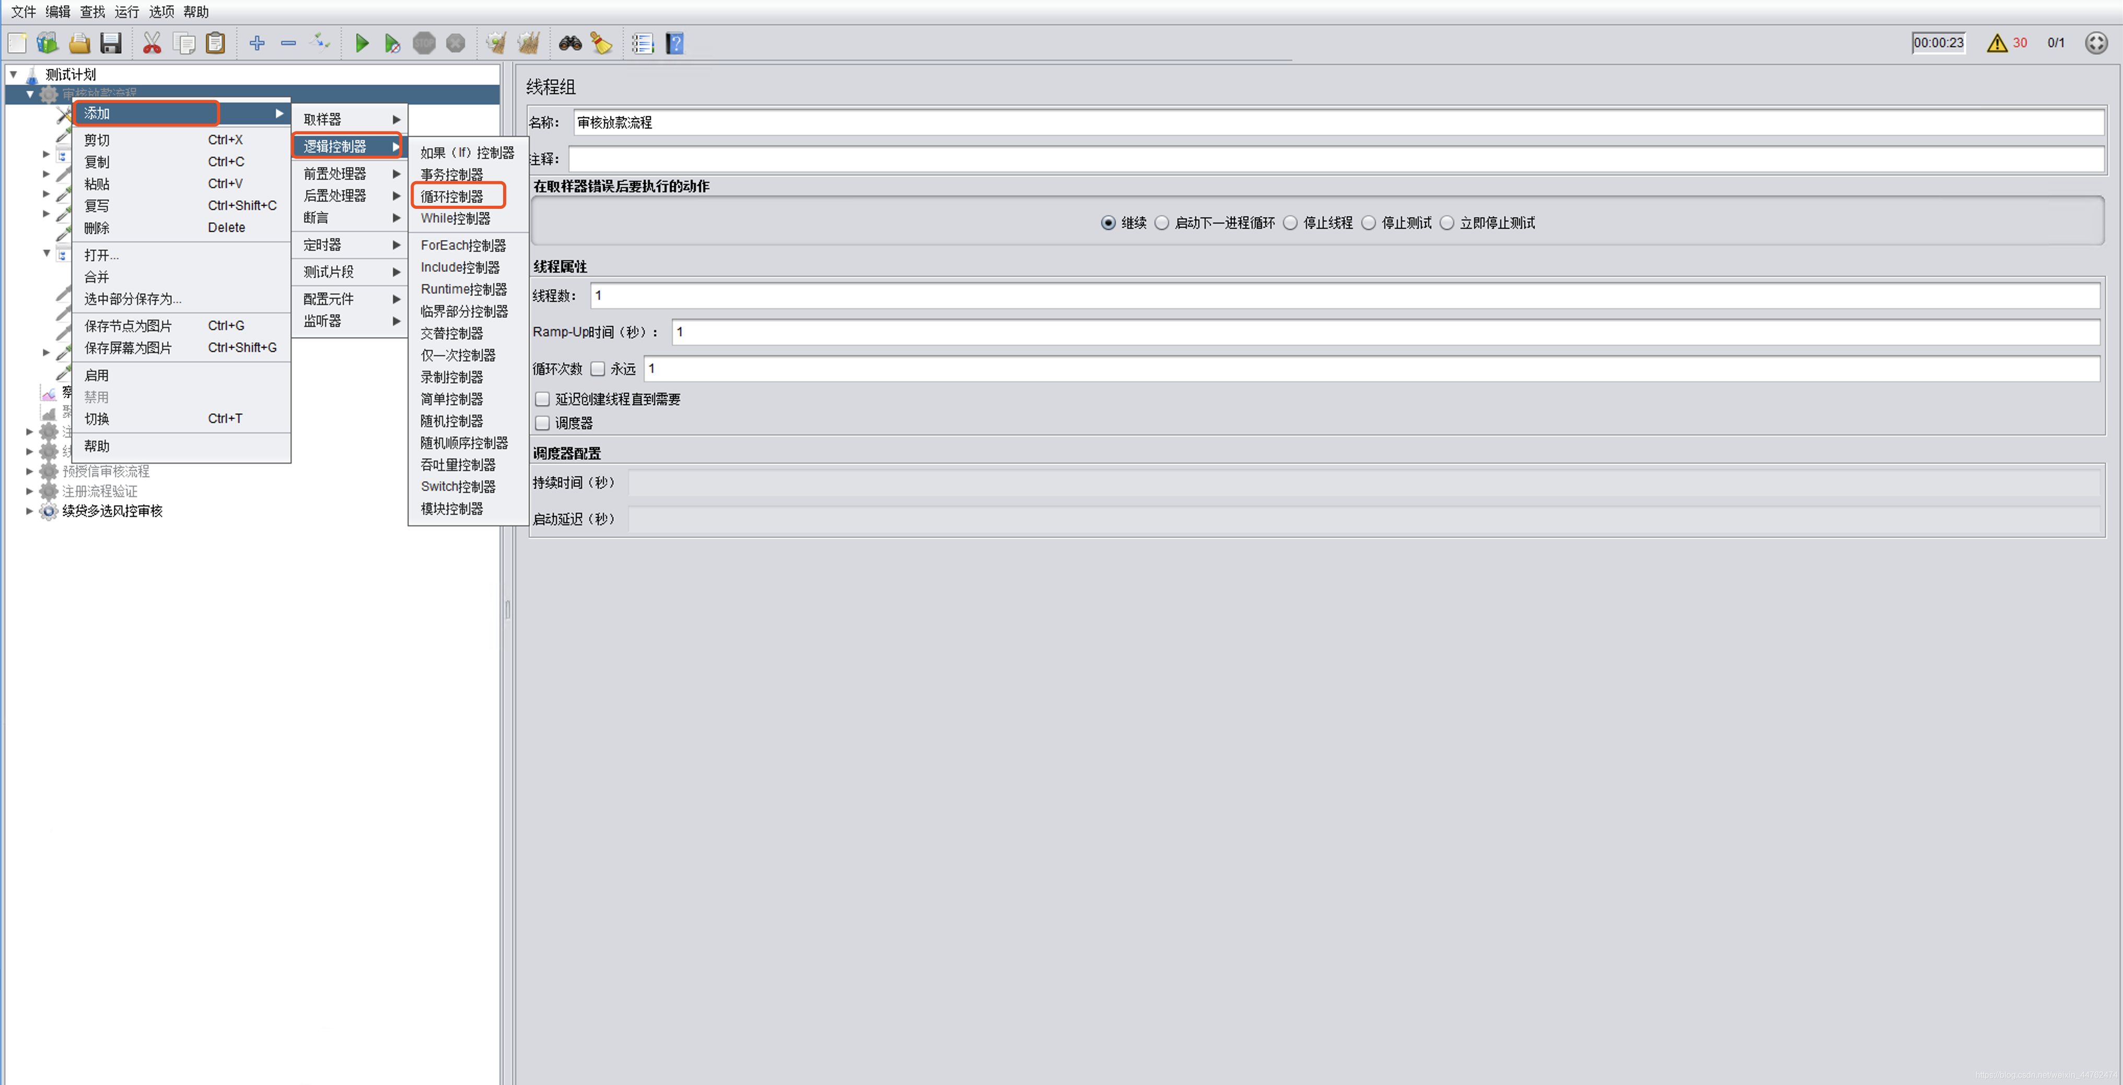Expand the 预授信审核流程 node
Screen dimensions: 2123x1085
pyautogui.click(x=29, y=471)
